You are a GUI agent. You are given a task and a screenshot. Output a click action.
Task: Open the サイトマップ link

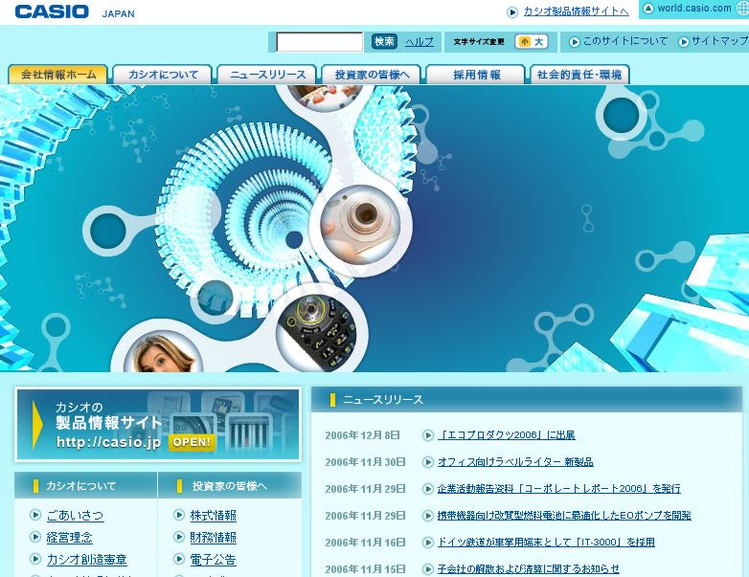coord(719,41)
